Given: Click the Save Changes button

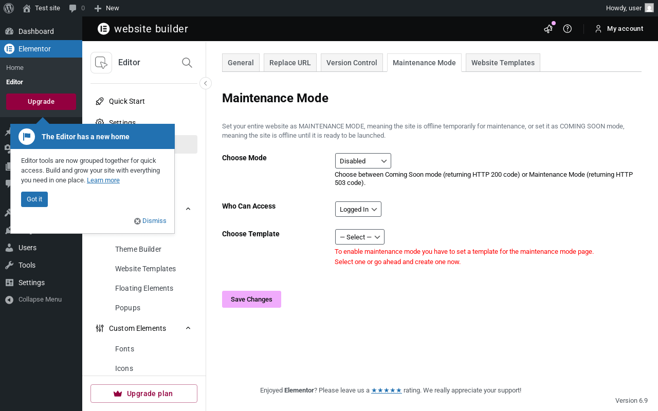Looking at the screenshot, I should [251, 300].
